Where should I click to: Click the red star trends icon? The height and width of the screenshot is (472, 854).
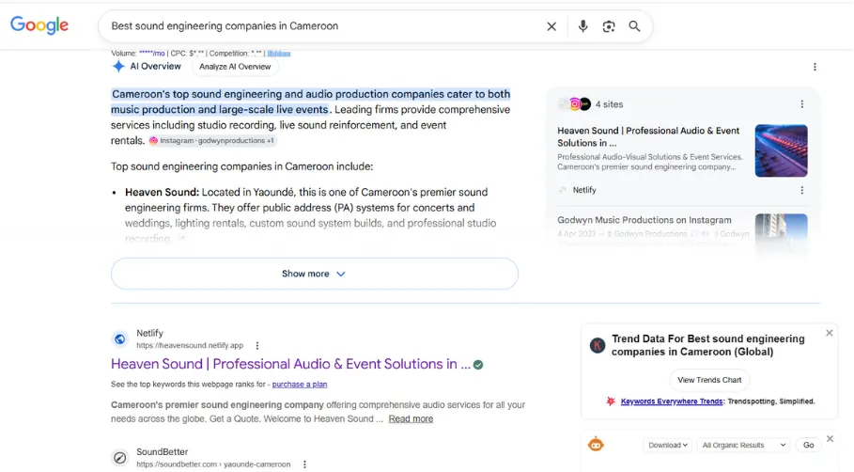611,401
